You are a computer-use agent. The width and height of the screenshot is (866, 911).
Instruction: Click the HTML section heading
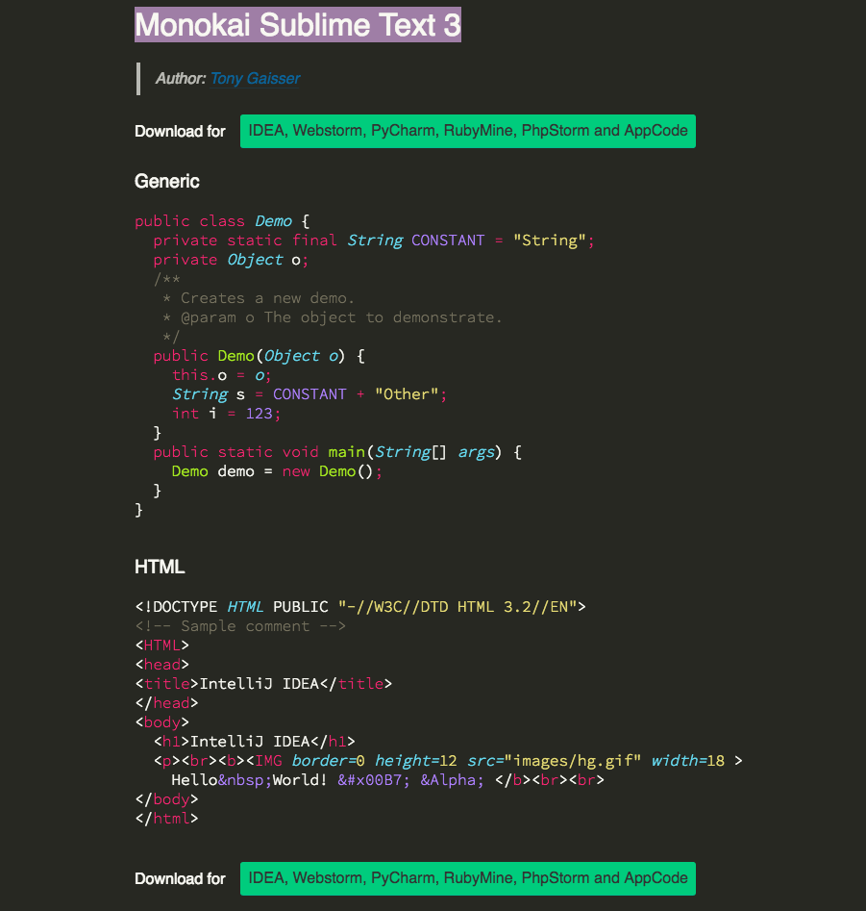[160, 567]
